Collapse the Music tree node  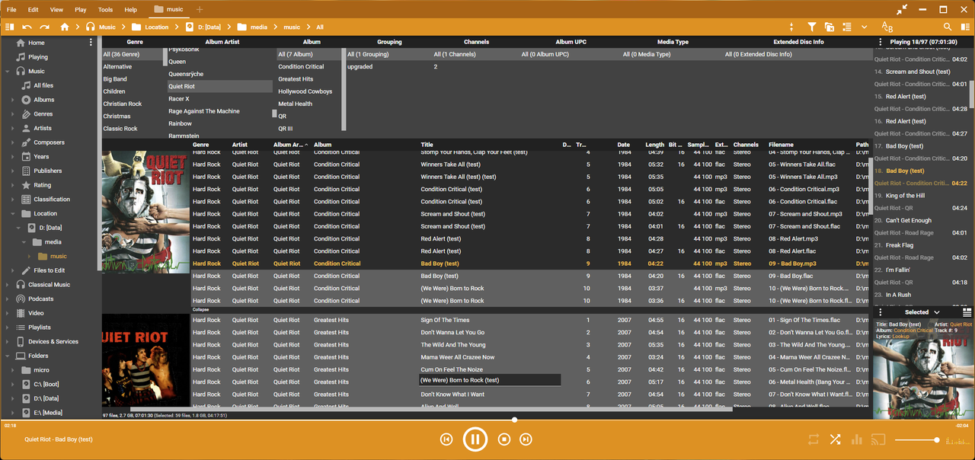click(7, 72)
